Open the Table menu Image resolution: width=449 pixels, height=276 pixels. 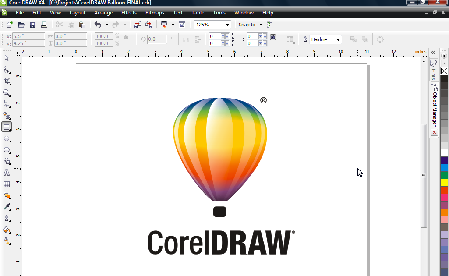[x=198, y=13]
